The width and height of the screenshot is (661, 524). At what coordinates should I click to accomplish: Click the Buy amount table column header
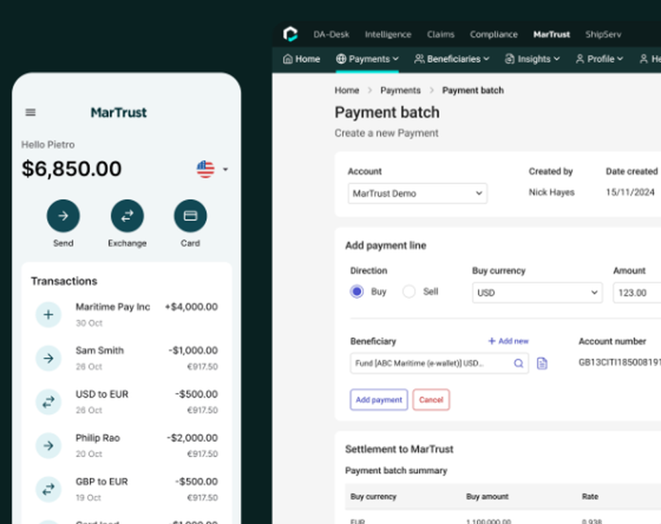[487, 497]
